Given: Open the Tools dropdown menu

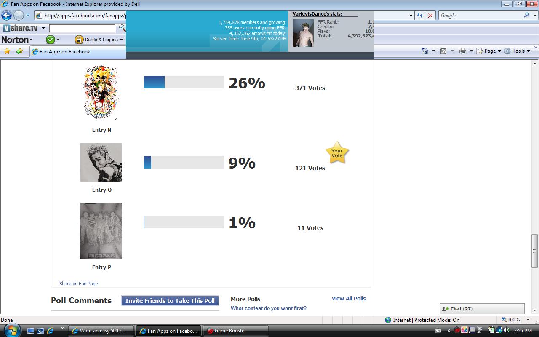Looking at the screenshot, I should pyautogui.click(x=517, y=51).
